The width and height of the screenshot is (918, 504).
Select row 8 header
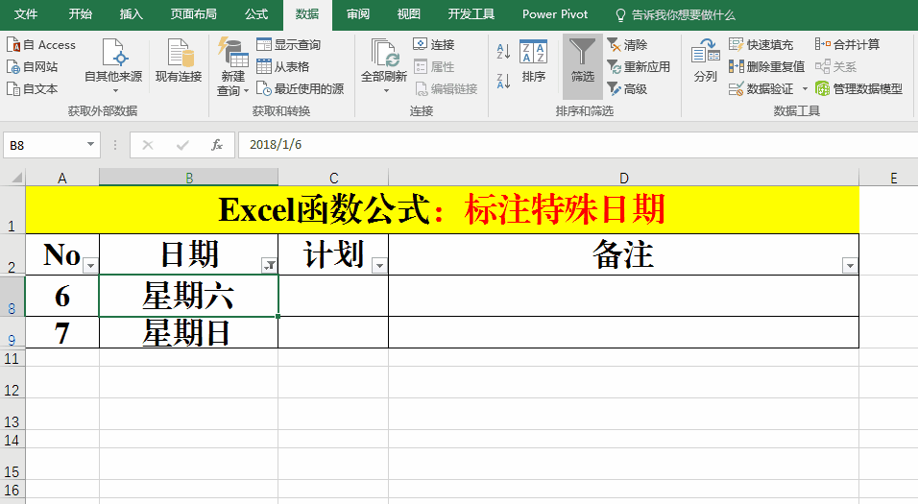click(x=12, y=297)
